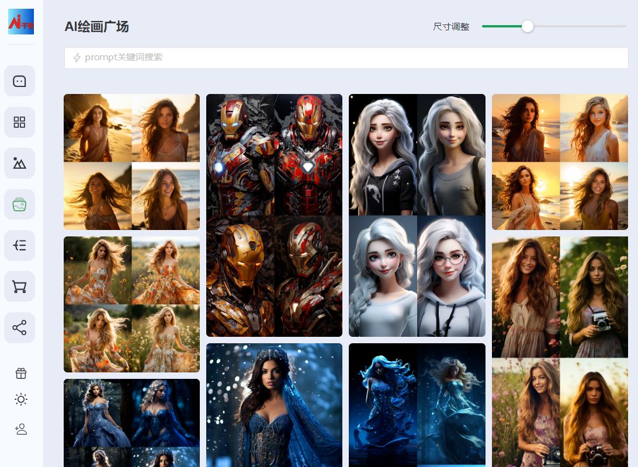
Task: Open the list-with-arrow icon in the sidebar
Action: [x=19, y=246]
